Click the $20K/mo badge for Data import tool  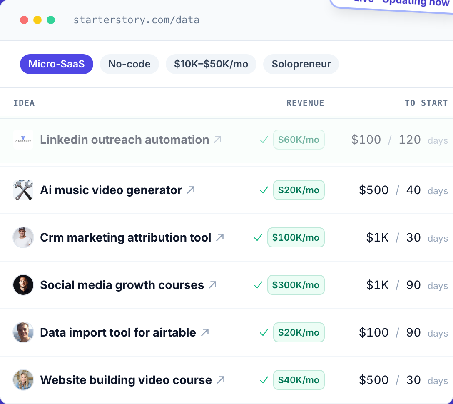click(299, 332)
